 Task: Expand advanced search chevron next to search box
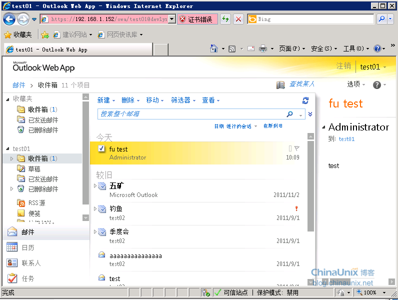(x=310, y=114)
